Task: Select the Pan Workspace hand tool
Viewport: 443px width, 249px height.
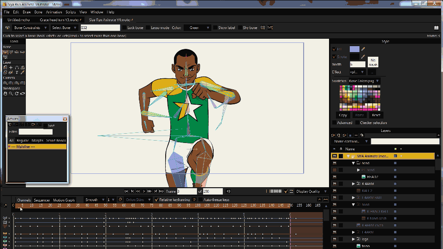Action: point(5,94)
